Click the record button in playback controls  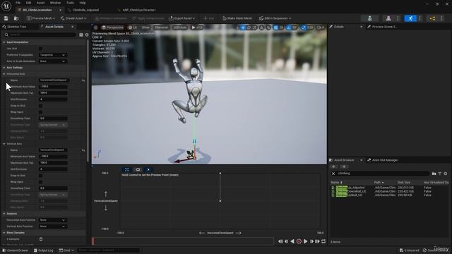[299, 241]
